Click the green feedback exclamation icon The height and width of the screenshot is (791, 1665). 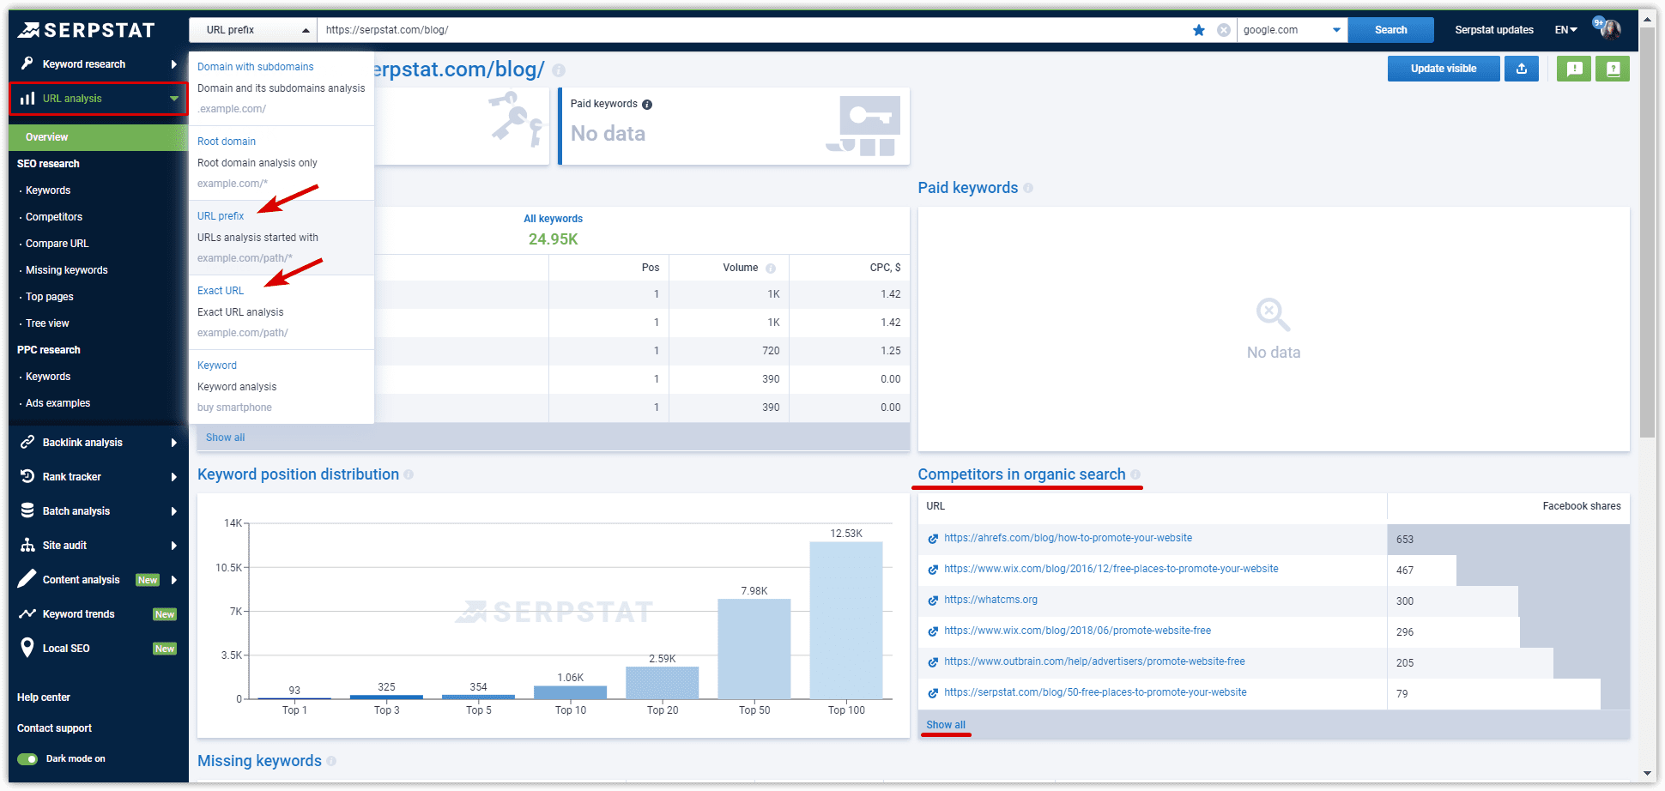pyautogui.click(x=1574, y=69)
